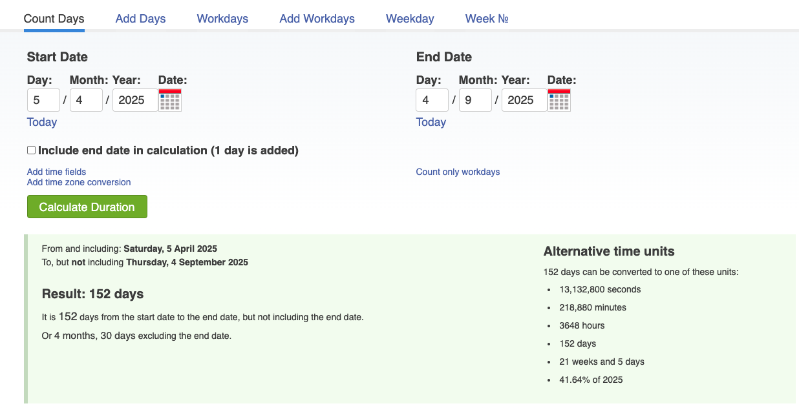Click Today link under Start Date

click(42, 122)
